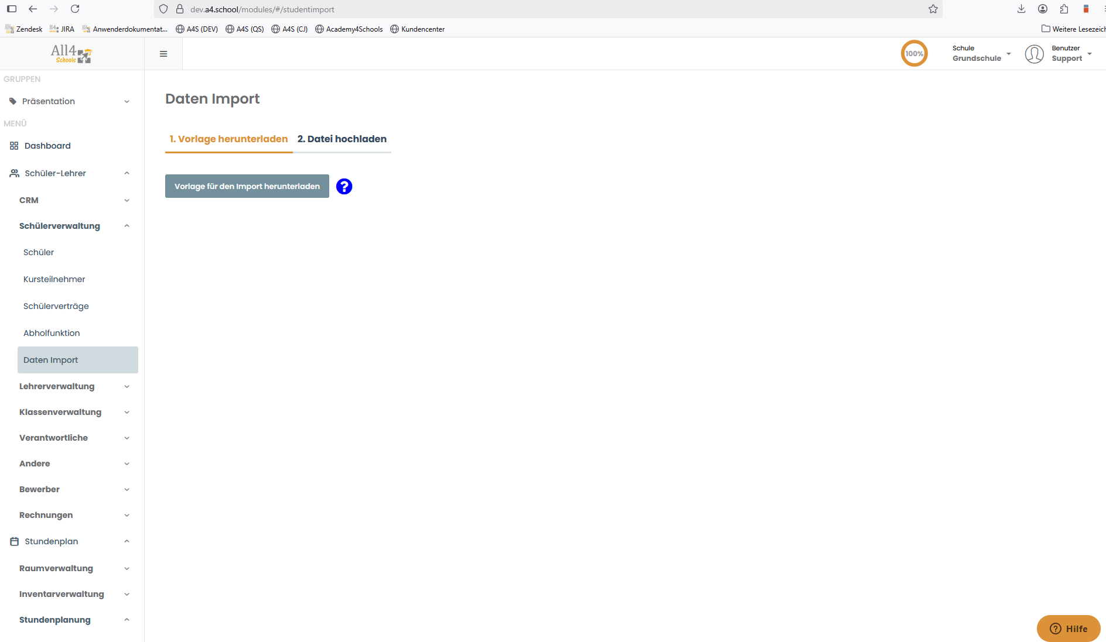Toggle the hamburger sidebar menu icon
The width and height of the screenshot is (1106, 642).
tap(163, 54)
